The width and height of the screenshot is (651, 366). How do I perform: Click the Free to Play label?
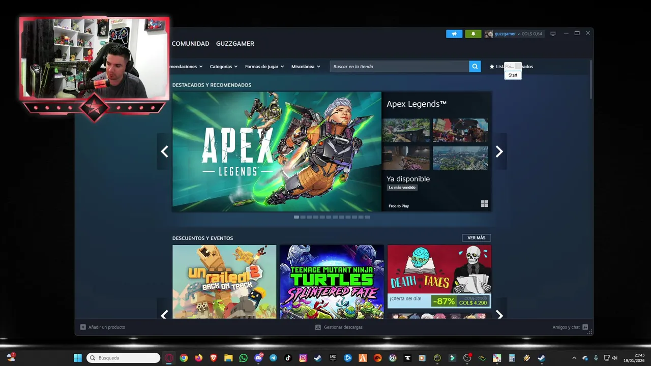pyautogui.click(x=399, y=206)
